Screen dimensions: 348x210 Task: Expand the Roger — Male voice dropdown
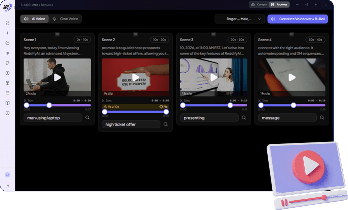coord(240,19)
